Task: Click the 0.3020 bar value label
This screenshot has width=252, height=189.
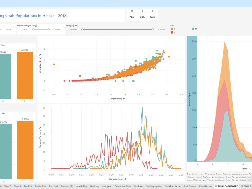Action: pyautogui.click(x=25, y=119)
